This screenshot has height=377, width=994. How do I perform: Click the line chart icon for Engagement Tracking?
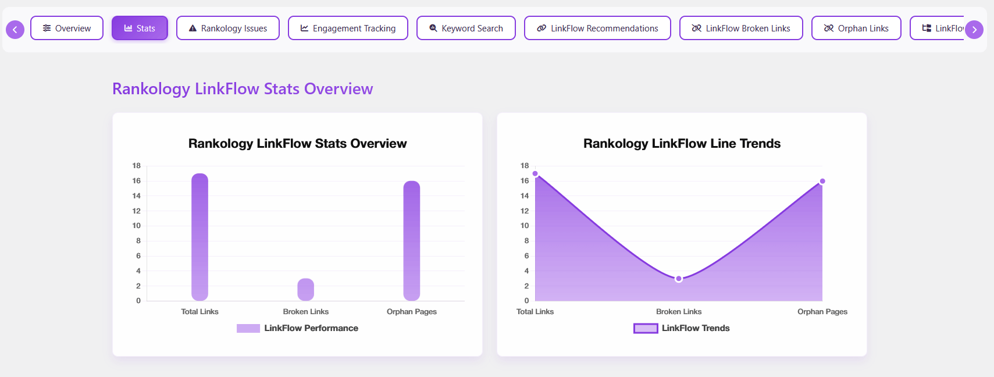[304, 28]
